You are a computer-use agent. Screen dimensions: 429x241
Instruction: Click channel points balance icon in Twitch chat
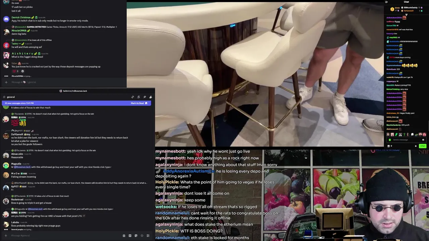389,146
